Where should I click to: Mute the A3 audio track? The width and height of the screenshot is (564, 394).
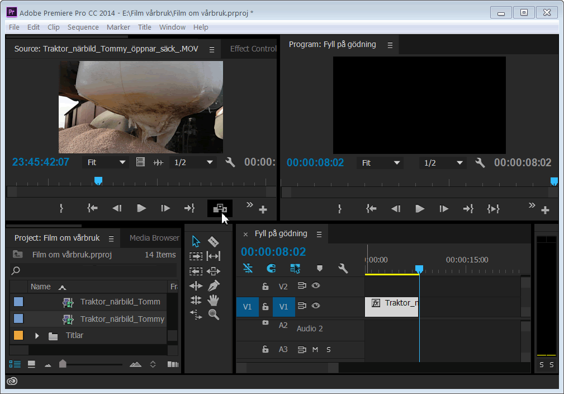tap(315, 350)
